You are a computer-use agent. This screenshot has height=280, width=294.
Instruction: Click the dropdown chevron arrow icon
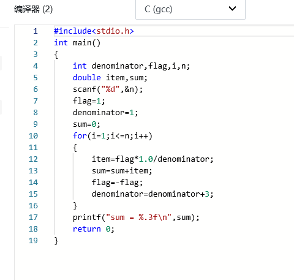coord(232,9)
